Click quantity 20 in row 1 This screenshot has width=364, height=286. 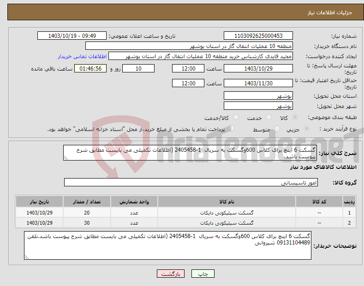pos(87,213)
